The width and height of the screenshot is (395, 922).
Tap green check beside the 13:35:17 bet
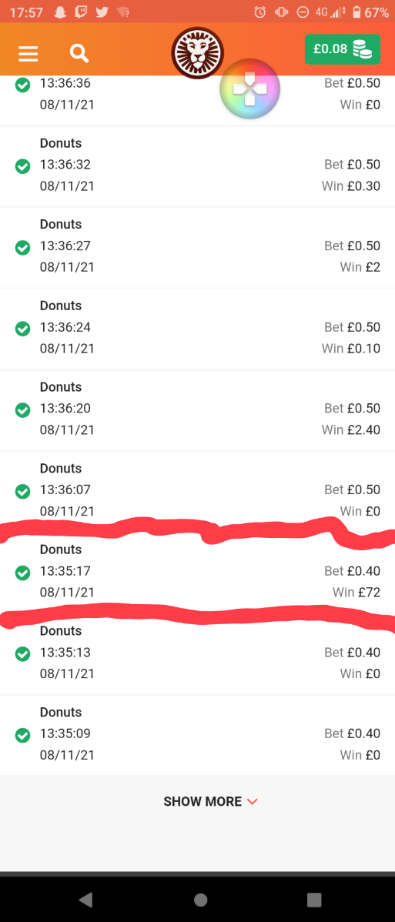pyautogui.click(x=22, y=572)
